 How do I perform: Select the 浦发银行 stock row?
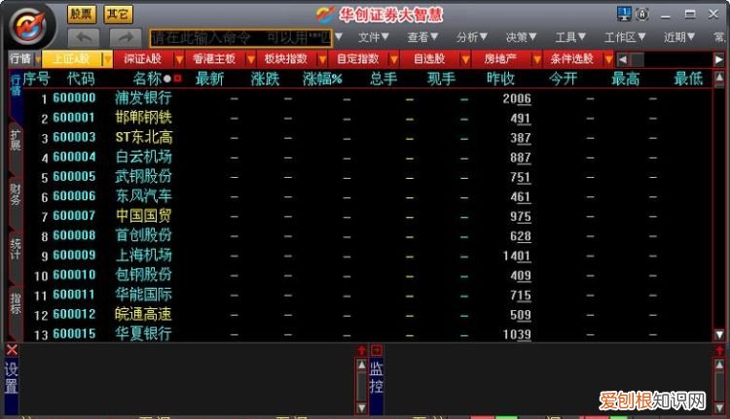point(143,98)
